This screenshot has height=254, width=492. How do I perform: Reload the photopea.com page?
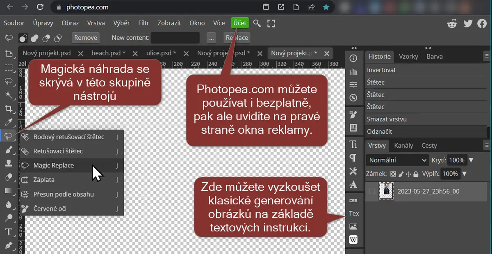point(40,7)
